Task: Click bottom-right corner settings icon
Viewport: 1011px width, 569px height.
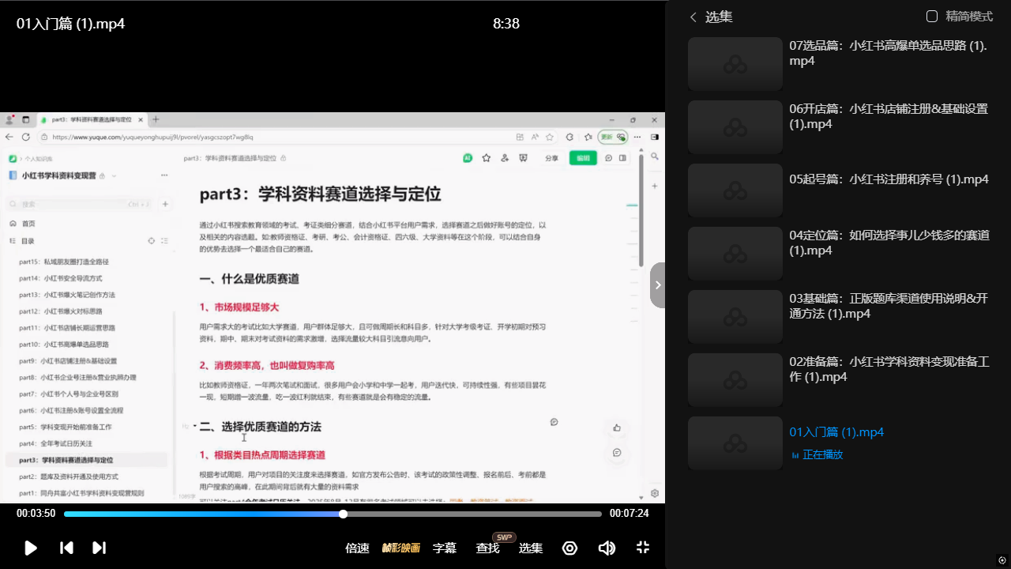Action: [x=1002, y=560]
